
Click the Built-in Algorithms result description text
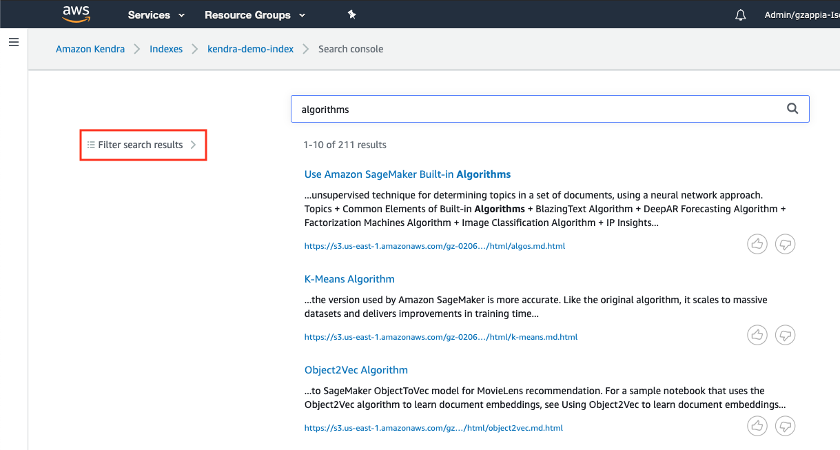(x=545, y=209)
